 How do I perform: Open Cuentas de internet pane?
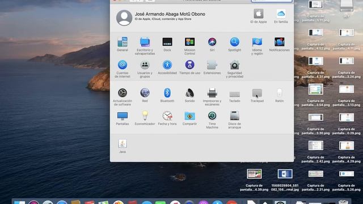[x=123, y=65]
